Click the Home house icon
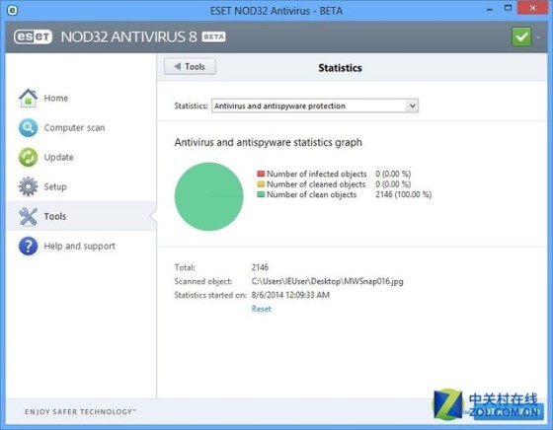The height and width of the screenshot is (430, 553). pyautogui.click(x=29, y=98)
